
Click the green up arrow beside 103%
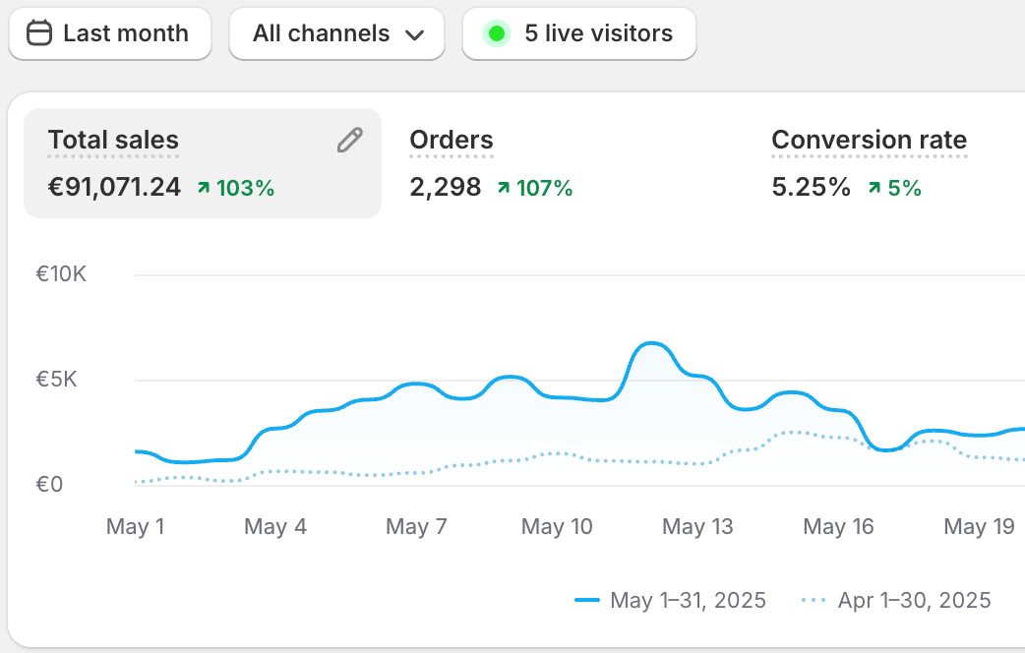tap(204, 188)
